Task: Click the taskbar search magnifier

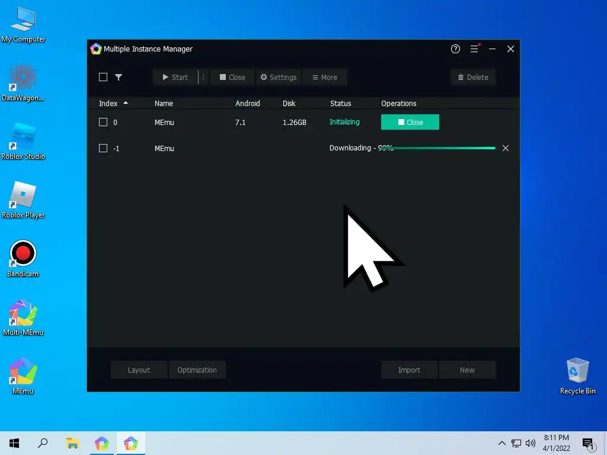Action: 43,443
